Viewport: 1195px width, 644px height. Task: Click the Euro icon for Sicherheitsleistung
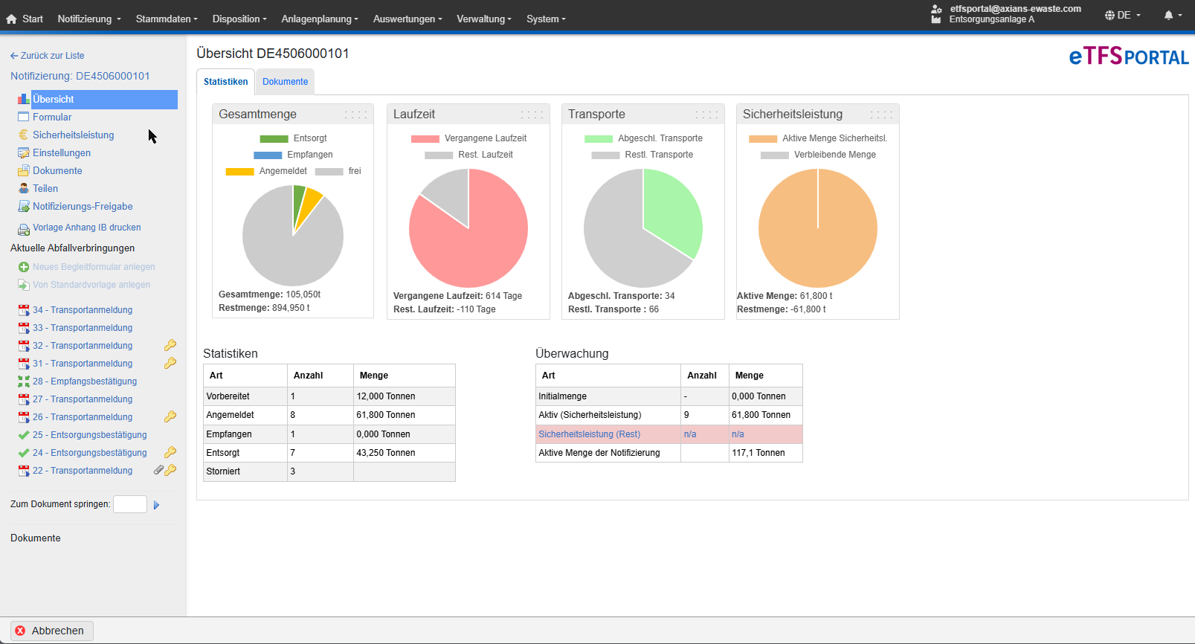tap(24, 135)
